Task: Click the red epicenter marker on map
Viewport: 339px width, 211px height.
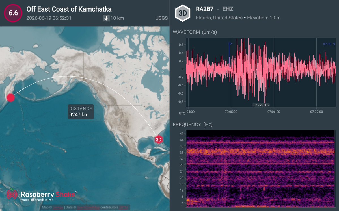Action: (x=10, y=98)
